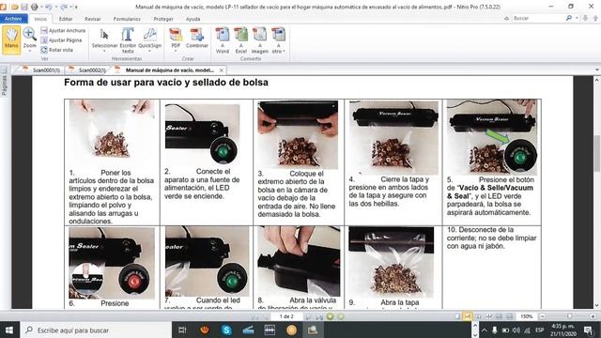The height and width of the screenshot is (338, 601).
Task: Toggle single page view in status bar
Action: coord(457,316)
